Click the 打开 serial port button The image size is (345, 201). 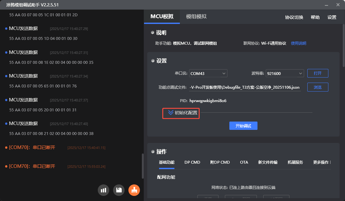click(318, 73)
